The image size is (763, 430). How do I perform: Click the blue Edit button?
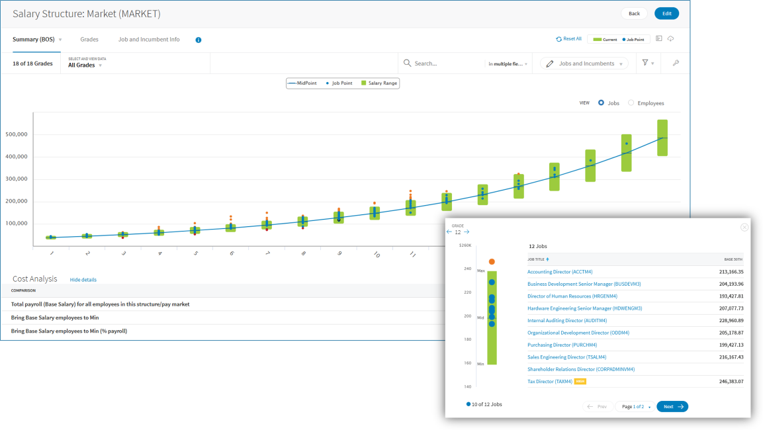[x=666, y=13]
